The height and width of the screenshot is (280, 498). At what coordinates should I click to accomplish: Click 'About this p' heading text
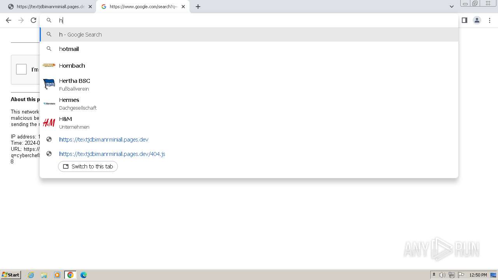tap(25, 99)
